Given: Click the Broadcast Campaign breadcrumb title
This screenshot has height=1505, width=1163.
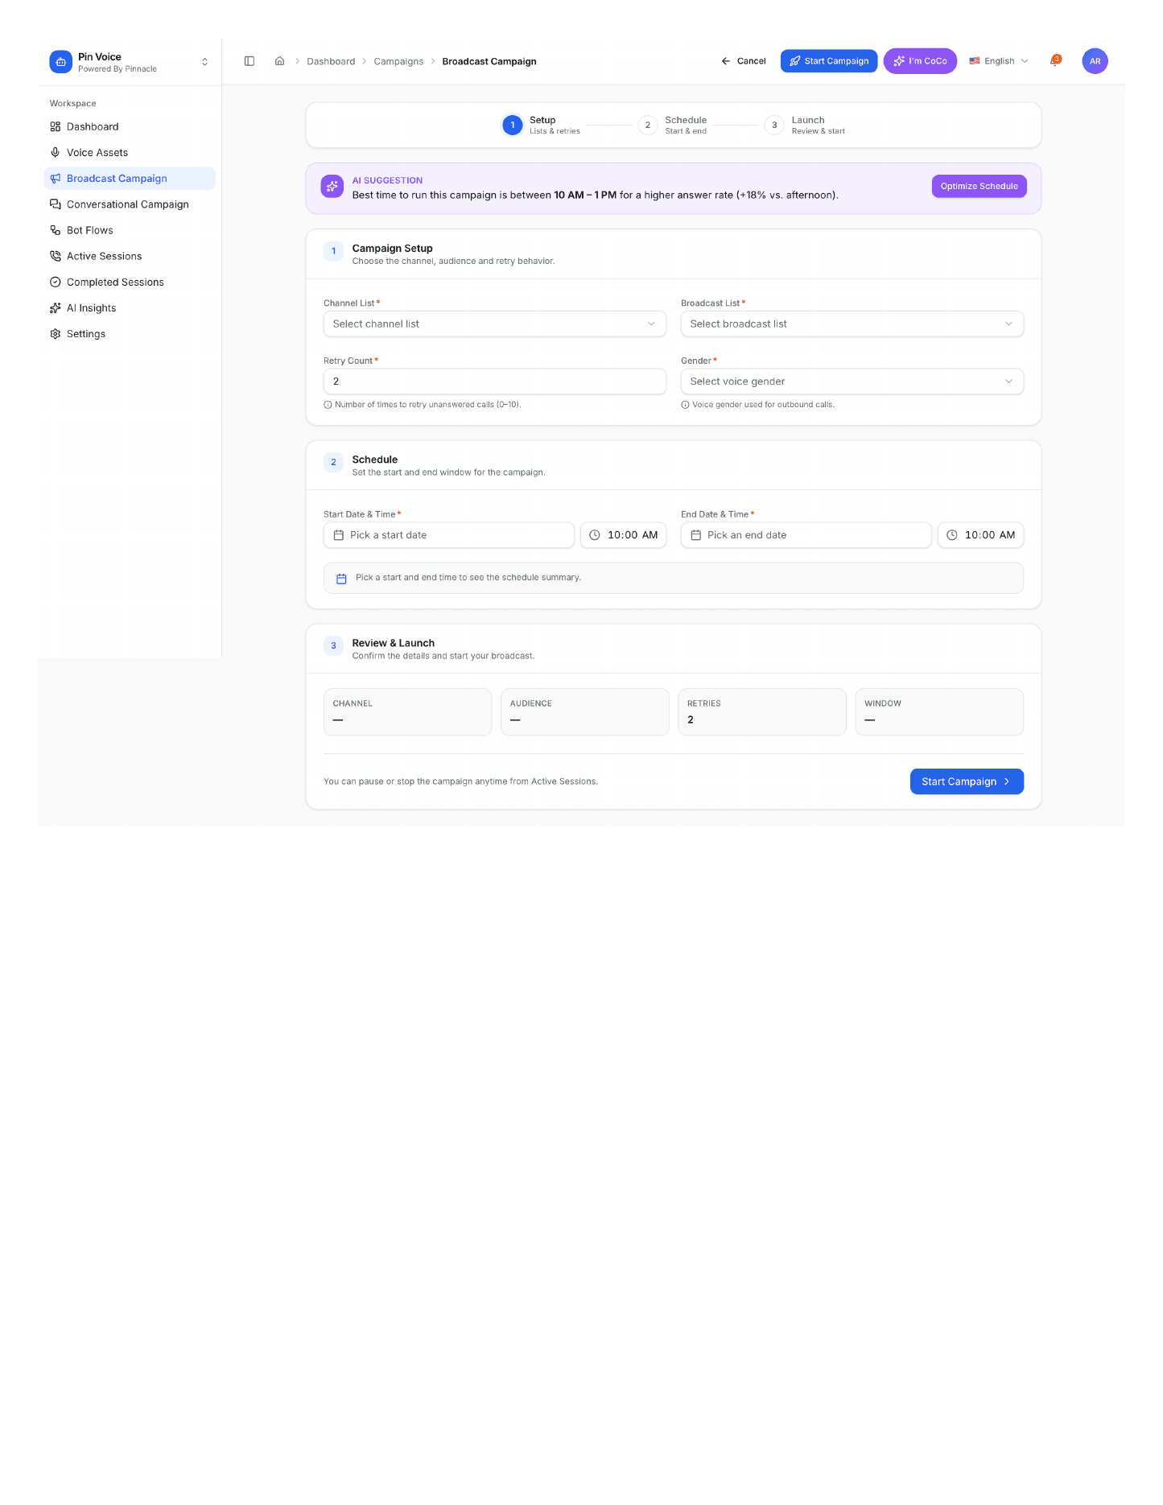Looking at the screenshot, I should [x=489, y=62].
